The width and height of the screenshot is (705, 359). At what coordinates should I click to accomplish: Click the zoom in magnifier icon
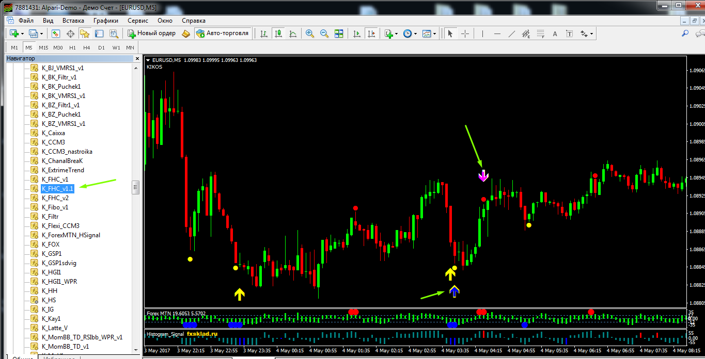coord(310,34)
